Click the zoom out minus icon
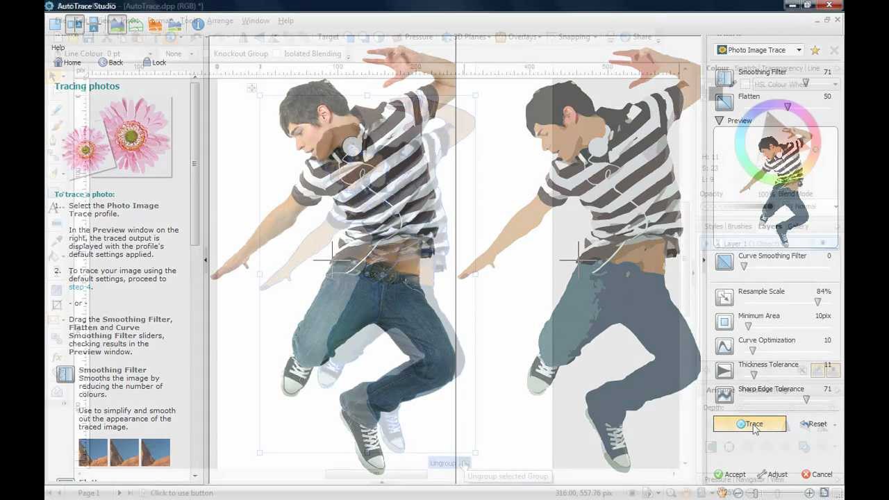Image resolution: width=889 pixels, height=500 pixels. [x=738, y=493]
